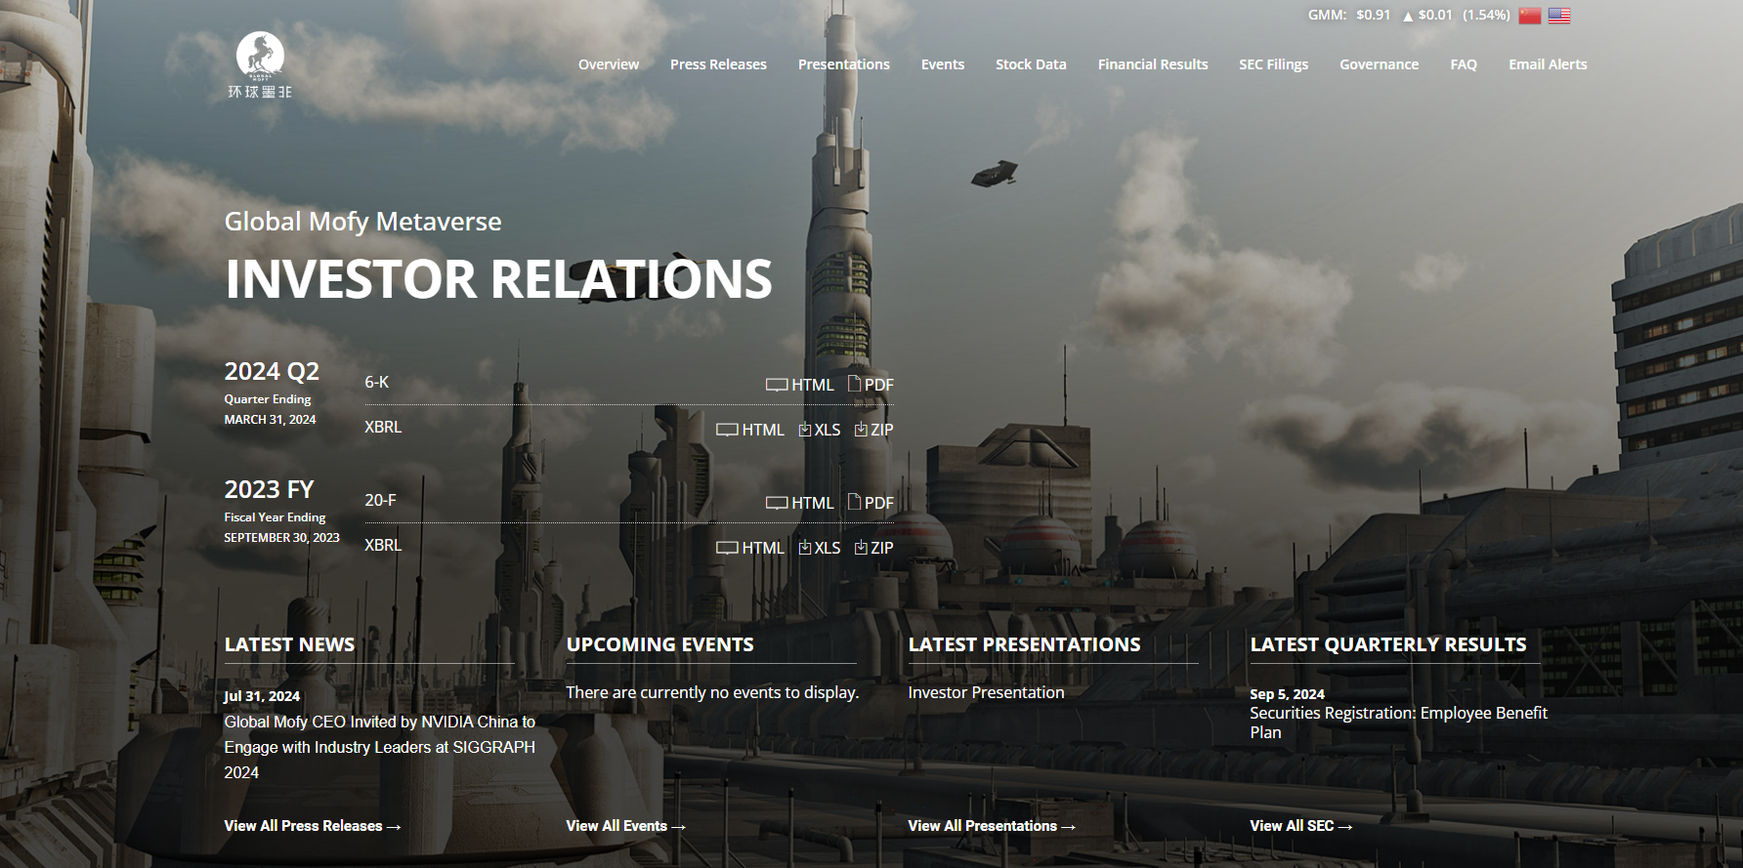Open the 6-K HTML document link
Image resolution: width=1743 pixels, height=868 pixels.
coord(800,385)
